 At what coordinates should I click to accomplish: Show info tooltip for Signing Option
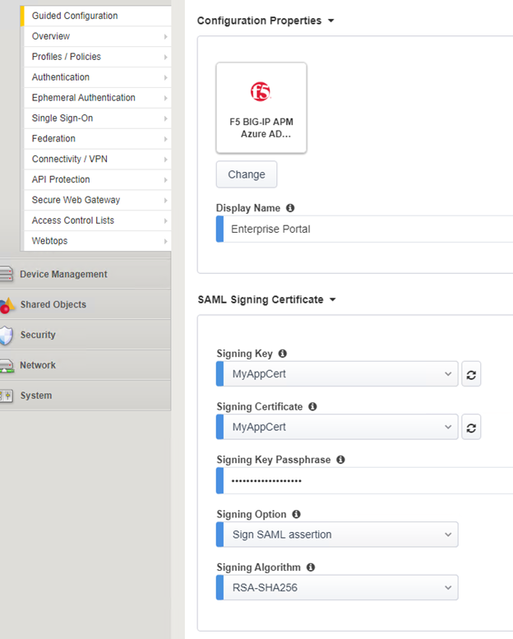296,514
